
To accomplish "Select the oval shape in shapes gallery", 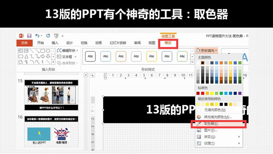I will click(x=48, y=51).
